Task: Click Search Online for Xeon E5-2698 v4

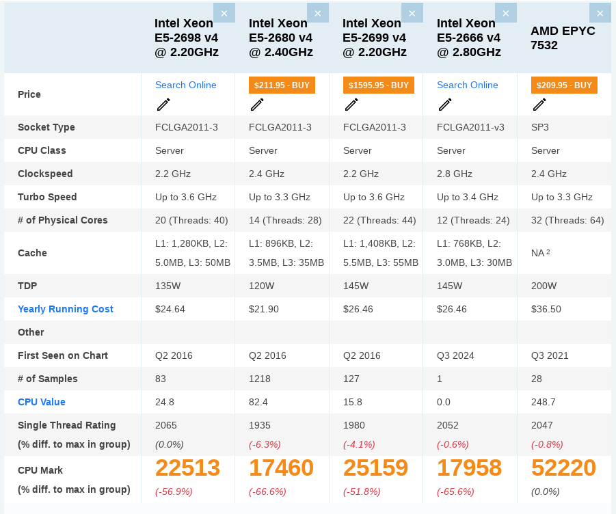Action: 186,85
